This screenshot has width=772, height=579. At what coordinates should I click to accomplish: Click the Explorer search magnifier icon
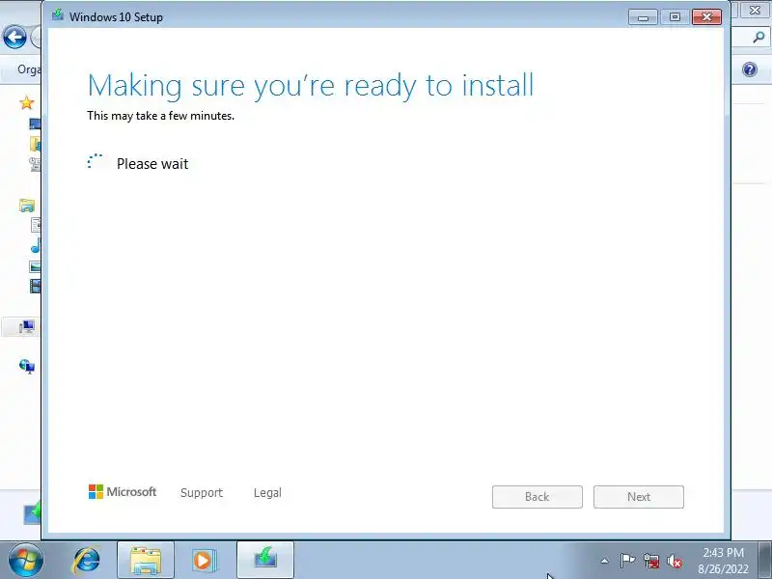coord(758,38)
